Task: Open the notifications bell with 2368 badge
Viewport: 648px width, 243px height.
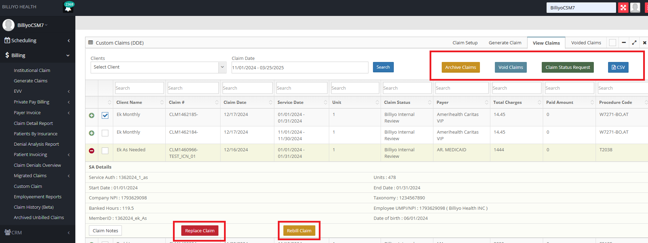Action: (x=68, y=7)
